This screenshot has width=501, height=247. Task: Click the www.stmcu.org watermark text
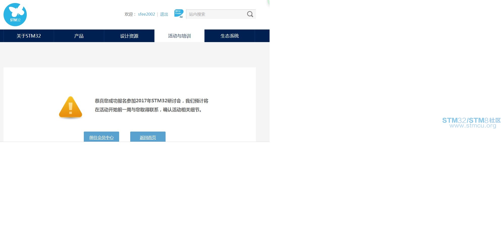(472, 126)
